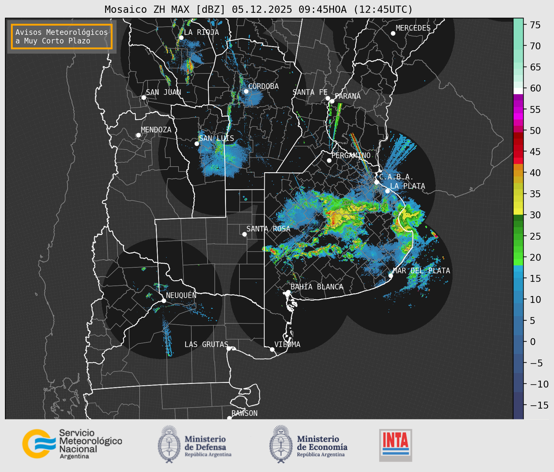Click the 25 colorbar scale label

(535, 236)
